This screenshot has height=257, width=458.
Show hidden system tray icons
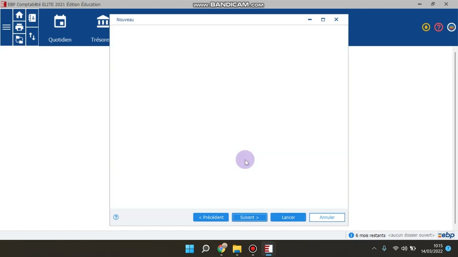click(x=374, y=248)
